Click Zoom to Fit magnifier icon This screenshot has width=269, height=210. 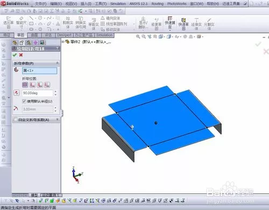(x=138, y=37)
